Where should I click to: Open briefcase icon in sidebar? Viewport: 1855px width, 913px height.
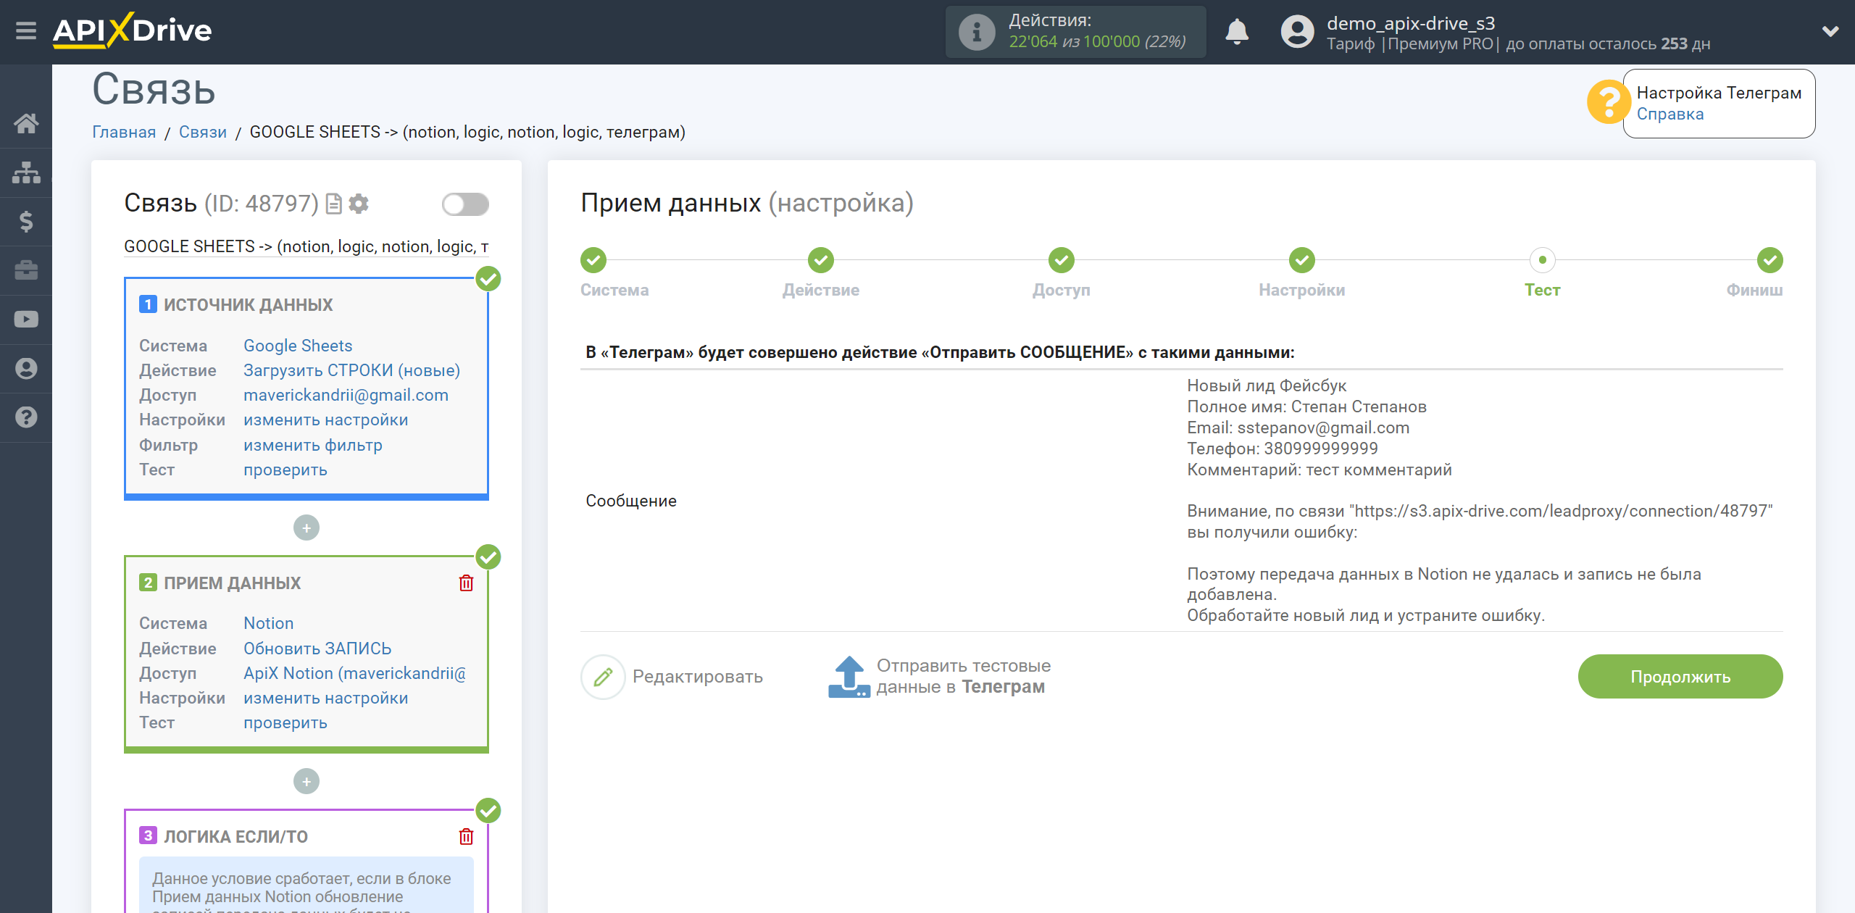point(26,270)
